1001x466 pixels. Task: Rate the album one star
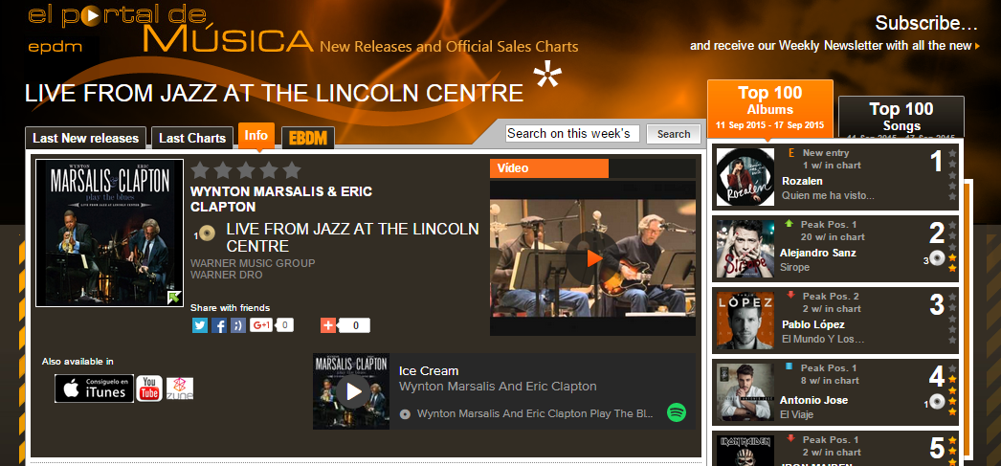click(200, 170)
